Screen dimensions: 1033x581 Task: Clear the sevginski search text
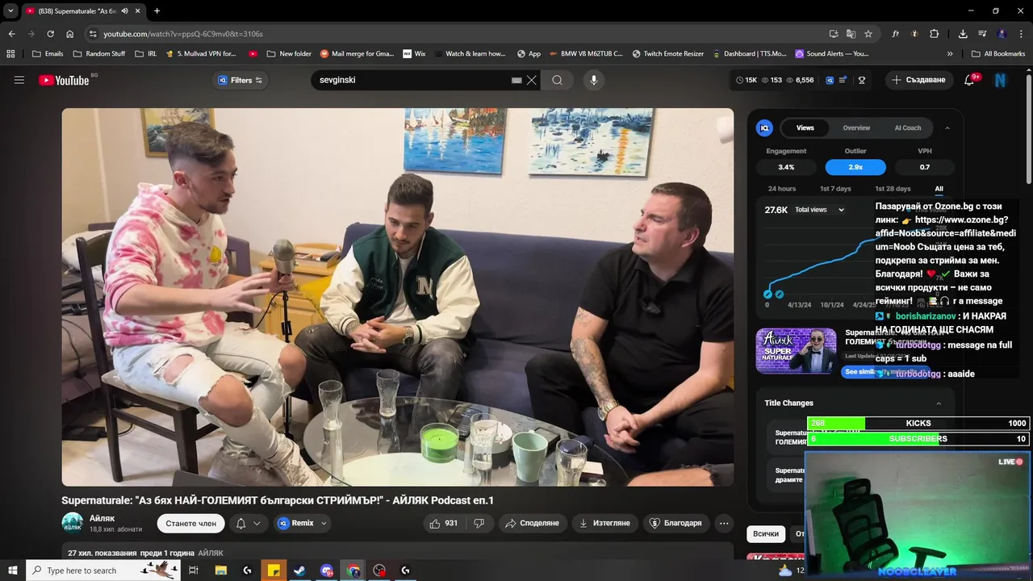click(532, 80)
